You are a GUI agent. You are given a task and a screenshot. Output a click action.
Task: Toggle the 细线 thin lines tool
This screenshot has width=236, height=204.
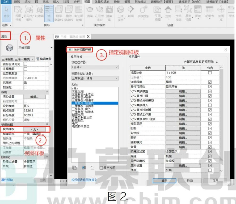[x=49, y=13]
